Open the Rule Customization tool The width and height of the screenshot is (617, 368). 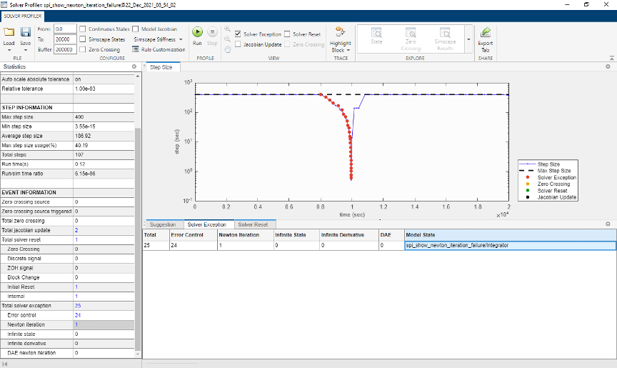click(159, 49)
